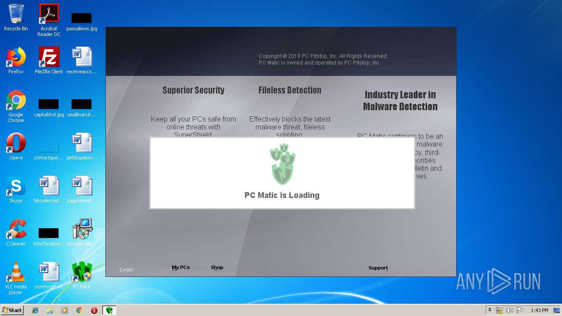Select interfaceima... file icon
This screenshot has height=316, width=562.
(49, 236)
